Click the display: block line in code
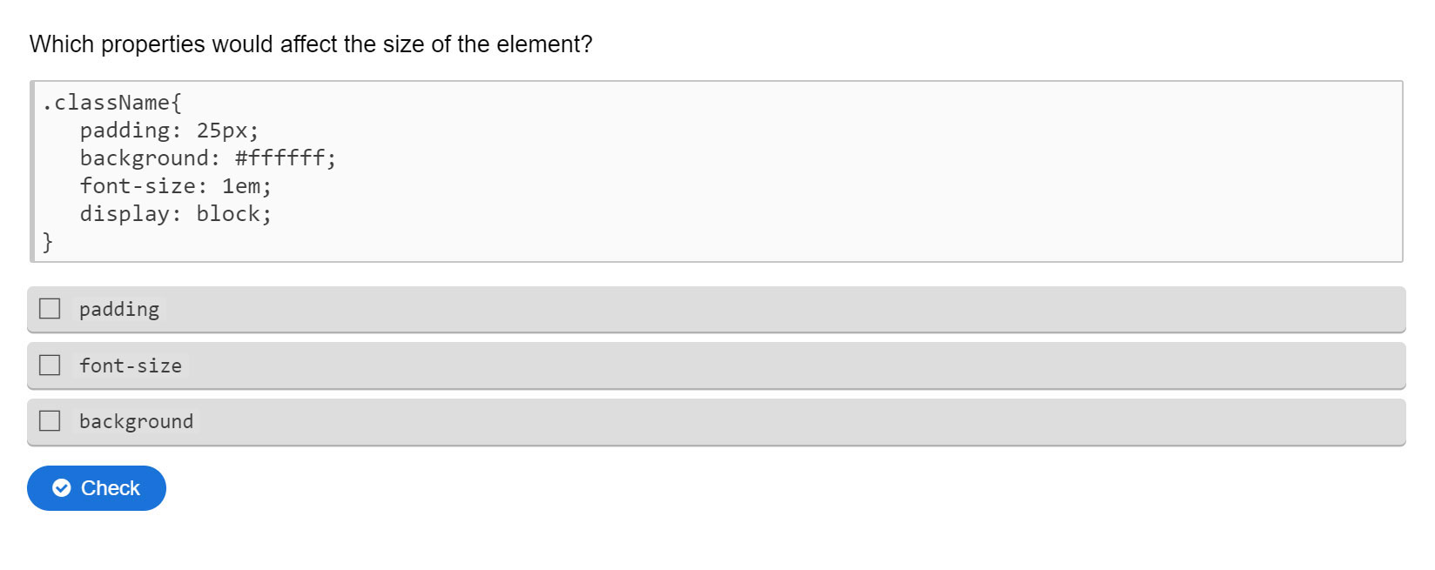The height and width of the screenshot is (570, 1435). (175, 213)
